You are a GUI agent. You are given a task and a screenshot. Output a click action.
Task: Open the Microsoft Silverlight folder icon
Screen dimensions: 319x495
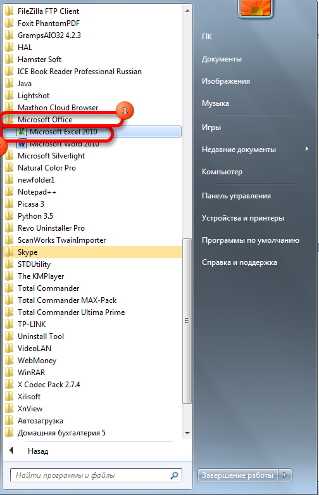(x=9, y=156)
